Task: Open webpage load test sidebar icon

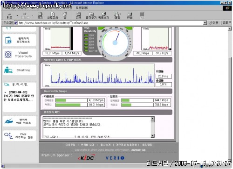Action: pyautogui.click(x=8, y=40)
